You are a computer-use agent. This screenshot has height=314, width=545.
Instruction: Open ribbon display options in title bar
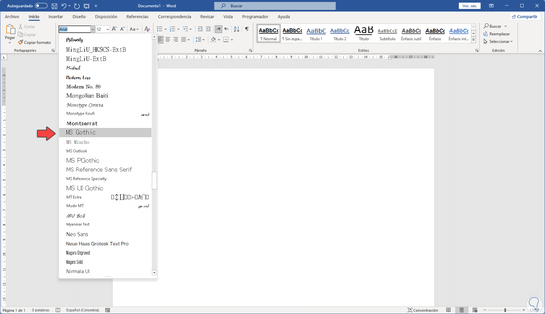pyautogui.click(x=491, y=6)
